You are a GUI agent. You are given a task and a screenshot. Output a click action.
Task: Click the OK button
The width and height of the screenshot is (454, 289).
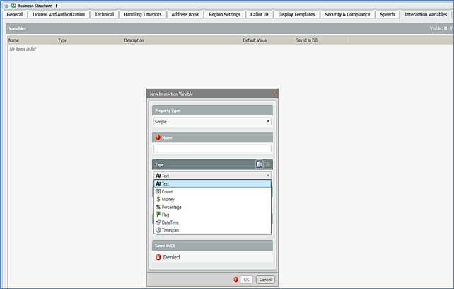pos(245,280)
